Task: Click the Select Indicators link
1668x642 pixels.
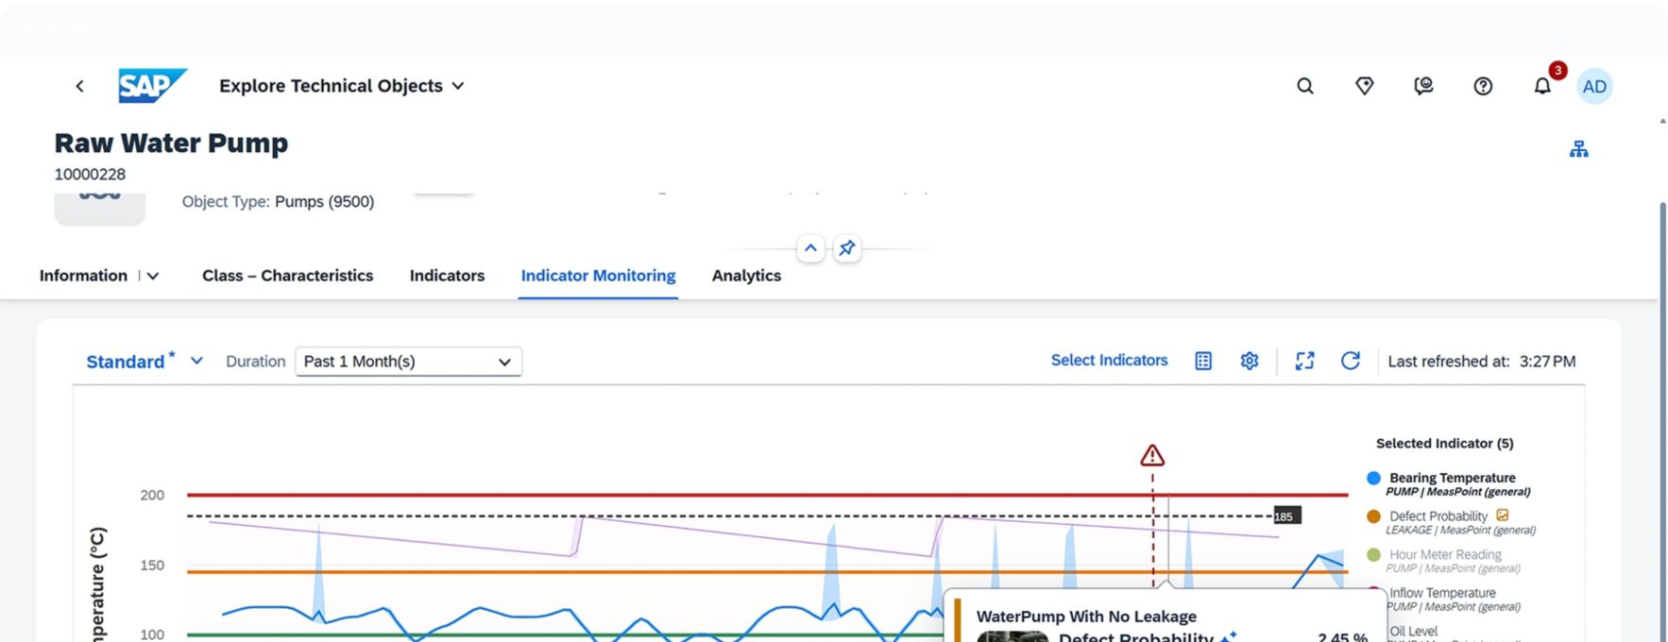Action: [x=1109, y=361]
